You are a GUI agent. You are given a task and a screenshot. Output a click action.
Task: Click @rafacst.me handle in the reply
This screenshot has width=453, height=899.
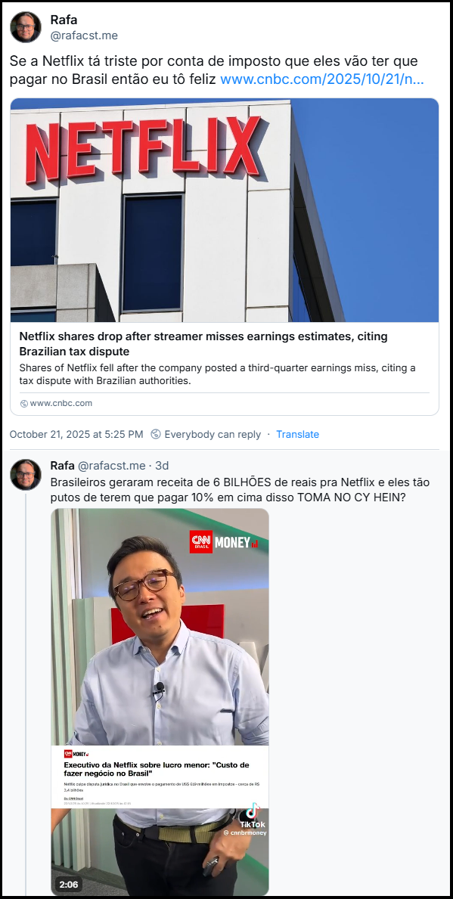(x=112, y=466)
